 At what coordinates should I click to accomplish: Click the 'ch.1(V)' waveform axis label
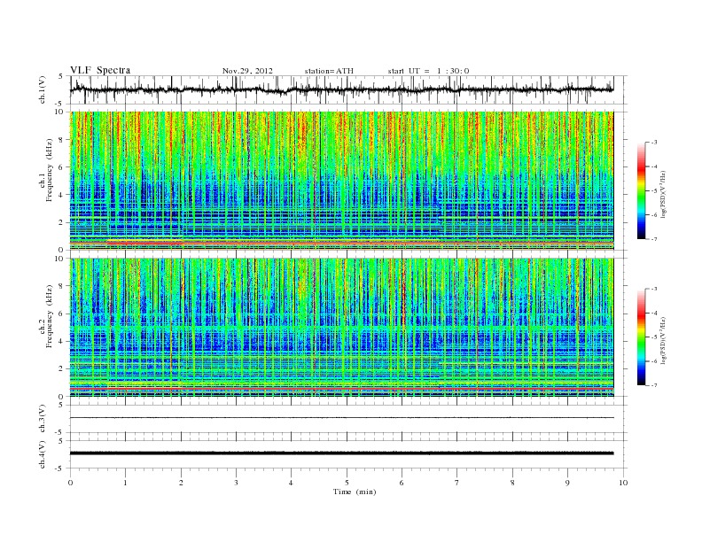(x=43, y=89)
